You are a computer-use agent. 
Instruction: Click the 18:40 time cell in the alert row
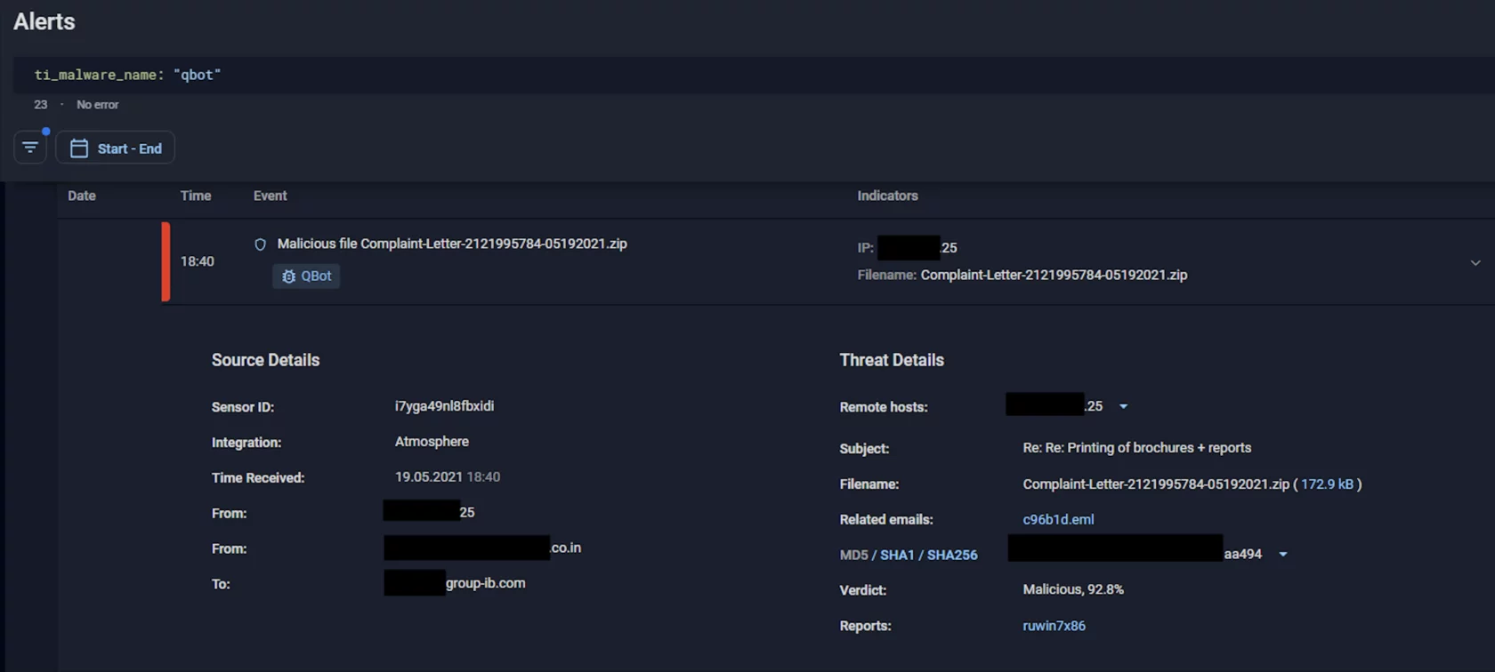198,261
